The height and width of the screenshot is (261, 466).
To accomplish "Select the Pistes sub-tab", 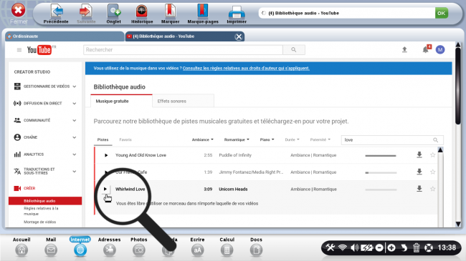I will coord(103,139).
